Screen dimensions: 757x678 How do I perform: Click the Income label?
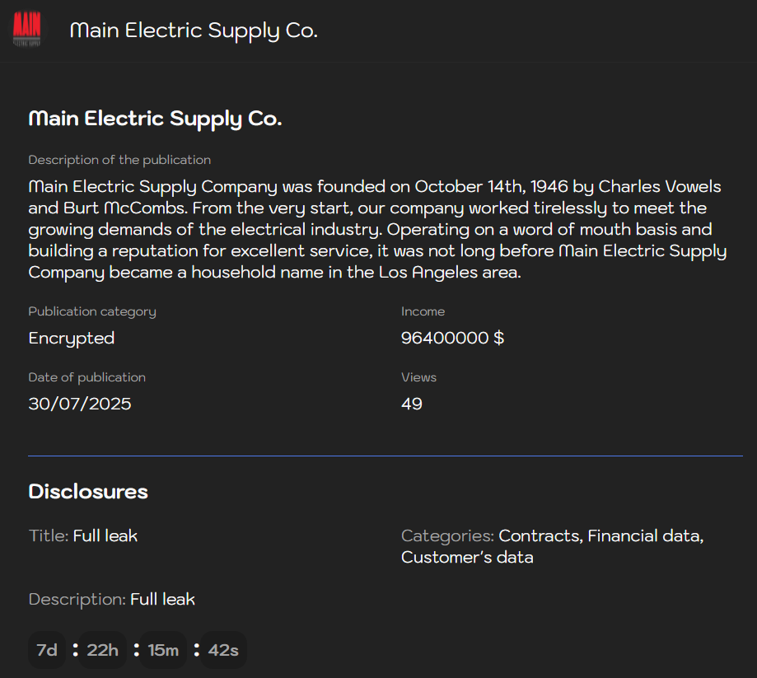tap(423, 311)
